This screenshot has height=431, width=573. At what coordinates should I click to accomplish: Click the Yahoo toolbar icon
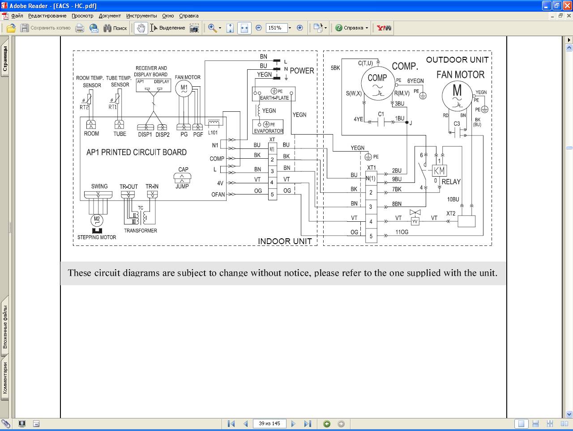(384, 28)
